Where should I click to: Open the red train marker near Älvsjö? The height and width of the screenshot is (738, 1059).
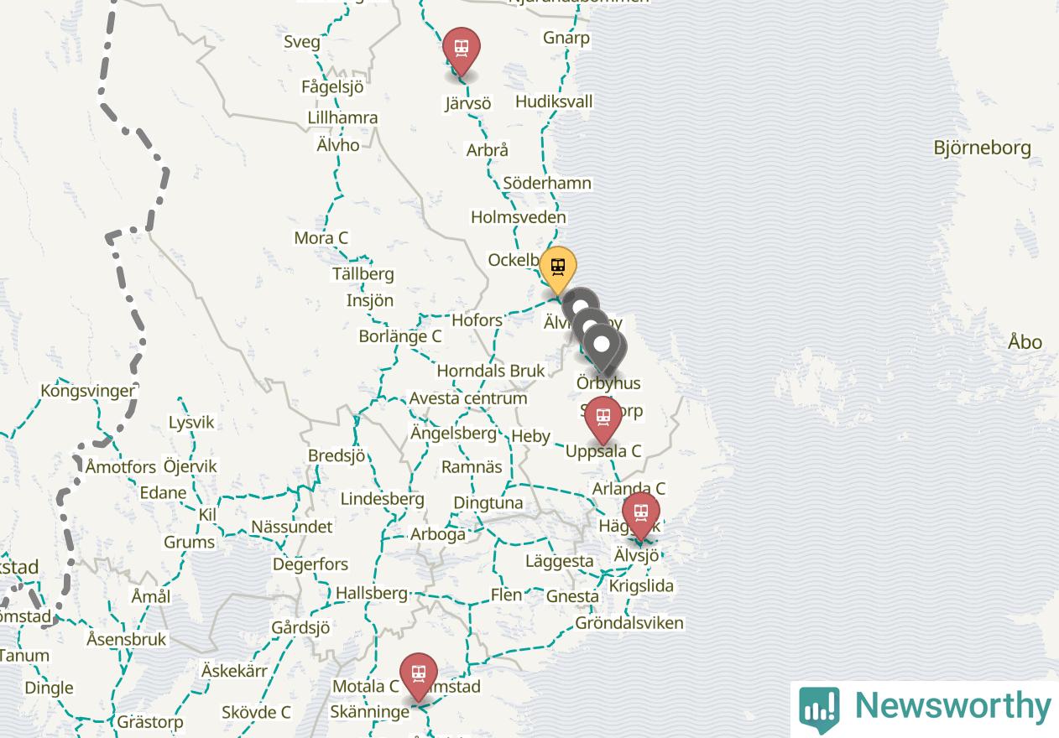[641, 515]
